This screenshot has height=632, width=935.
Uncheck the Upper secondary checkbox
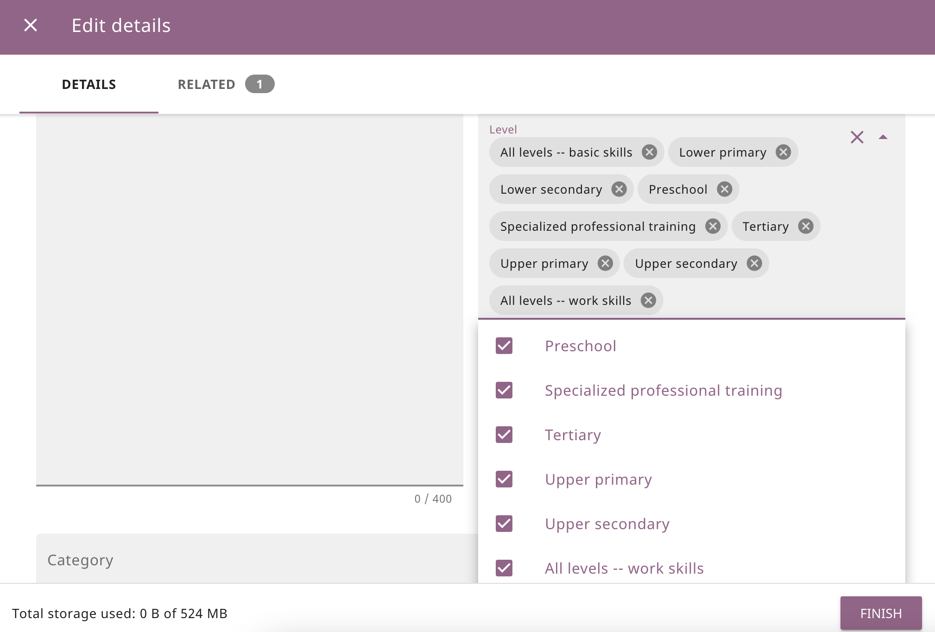504,524
